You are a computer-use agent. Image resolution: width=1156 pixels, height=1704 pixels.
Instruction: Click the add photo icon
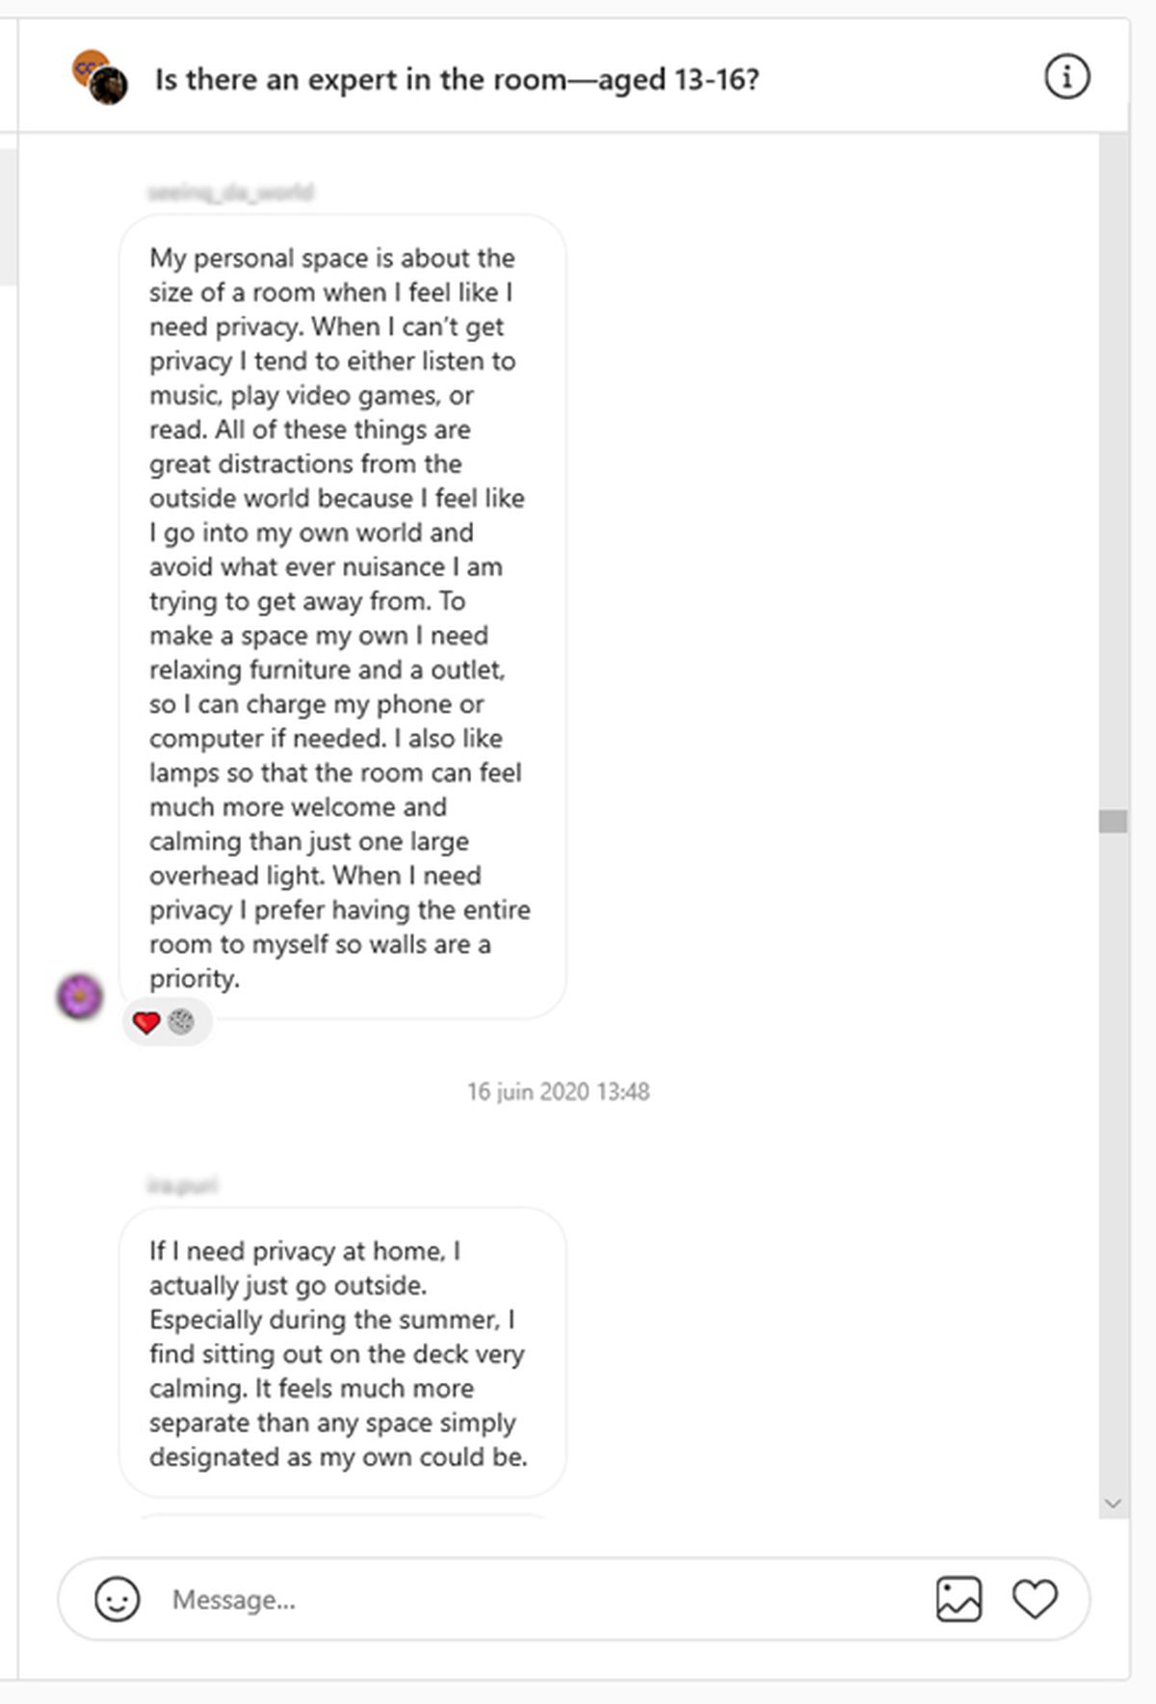tap(959, 1599)
